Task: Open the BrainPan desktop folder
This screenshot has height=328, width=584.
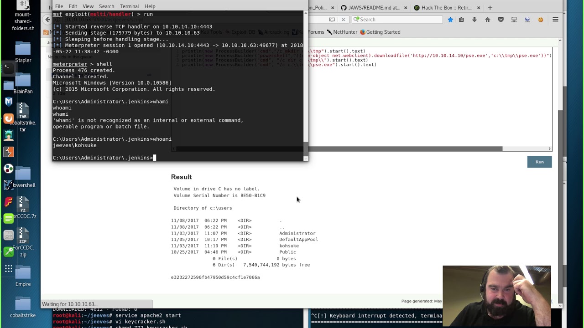Action: coord(23,83)
